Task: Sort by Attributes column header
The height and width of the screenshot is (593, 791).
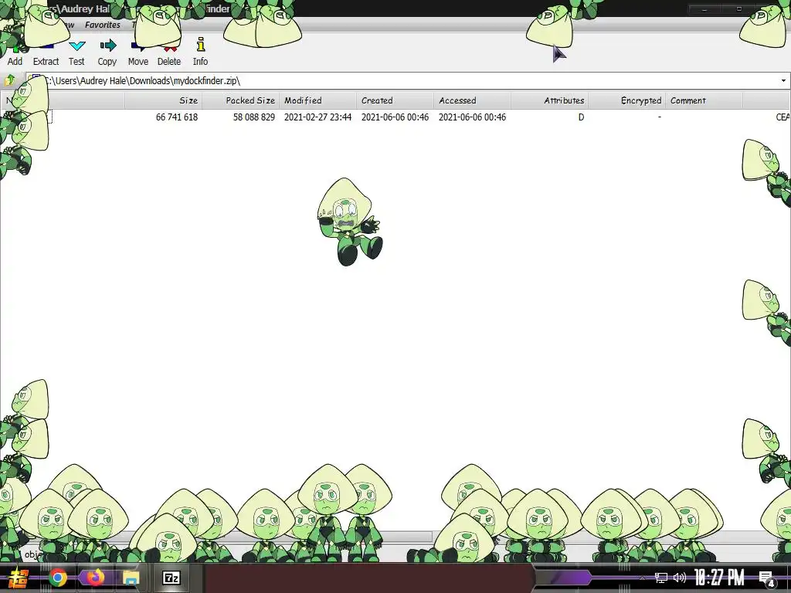Action: pyautogui.click(x=549, y=100)
